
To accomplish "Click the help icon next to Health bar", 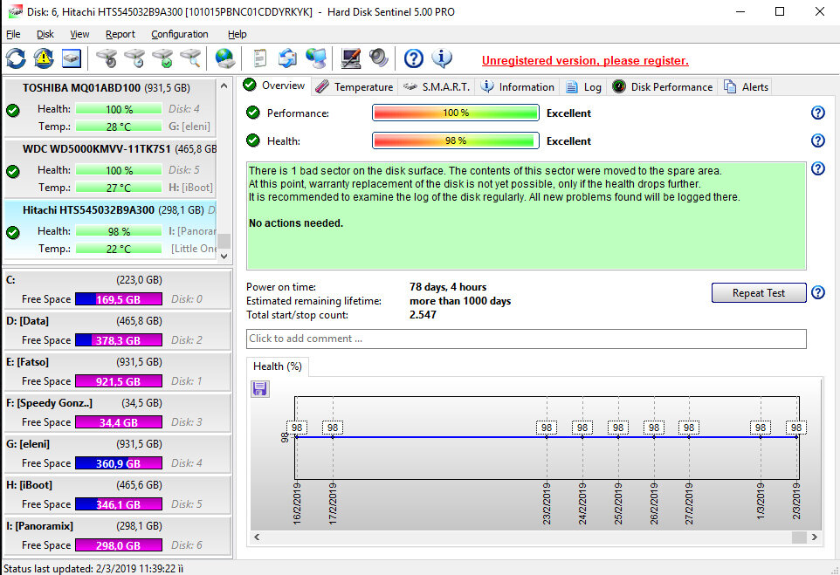I will [817, 140].
